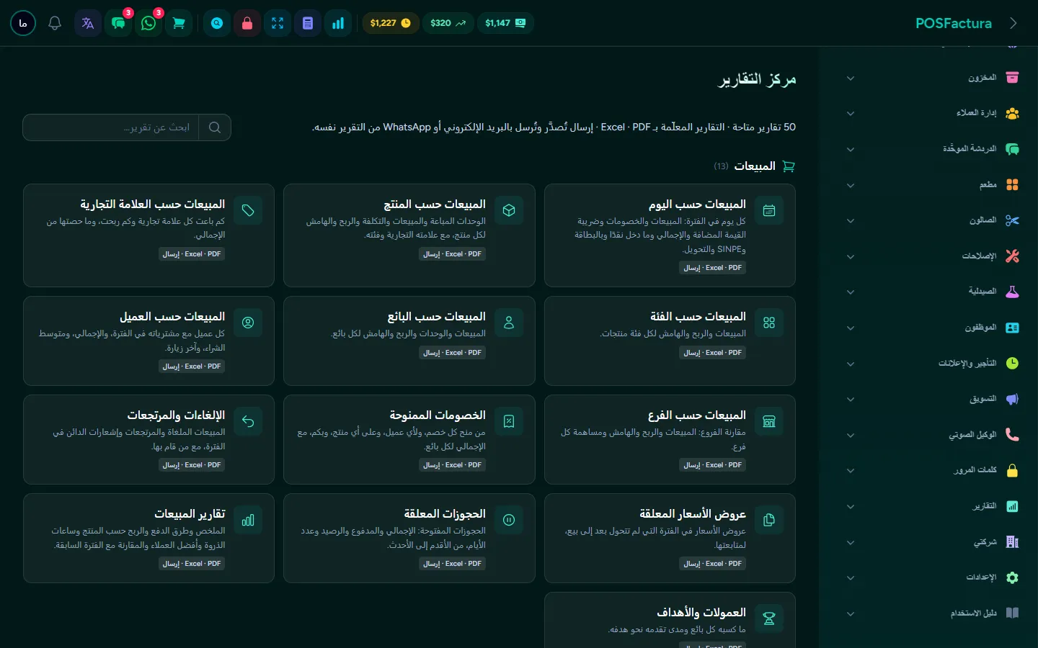This screenshot has height=648, width=1038.
Task: Expand the الإعدادات sidebar chevron
Action: click(851, 577)
